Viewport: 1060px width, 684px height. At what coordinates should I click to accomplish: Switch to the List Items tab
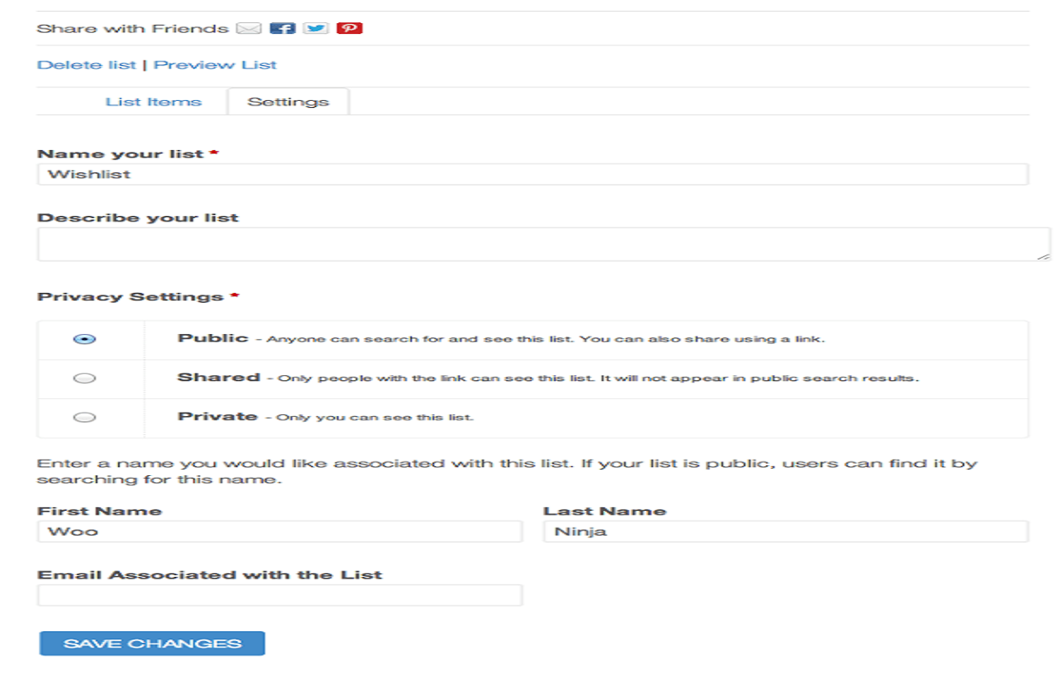tap(156, 101)
